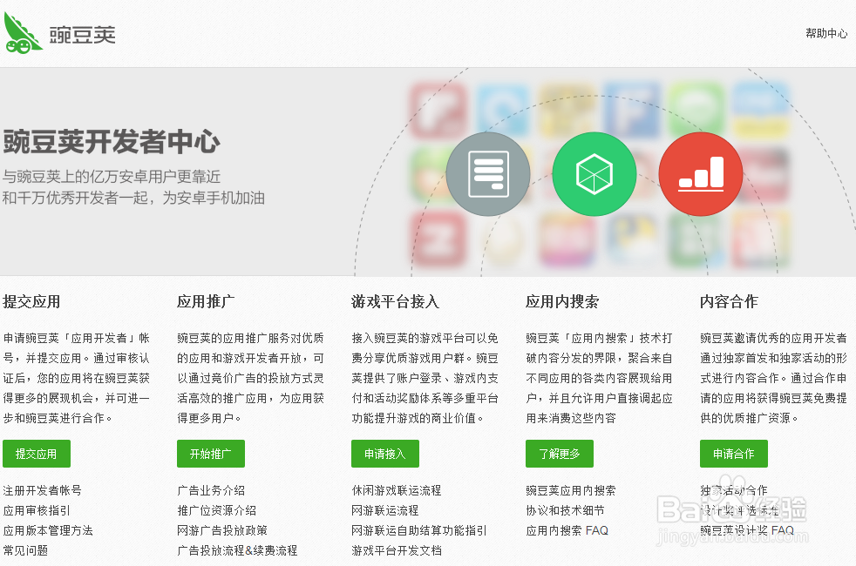
Task: Open 豌豆荚设计奖 FAQ link
Action: tap(747, 530)
